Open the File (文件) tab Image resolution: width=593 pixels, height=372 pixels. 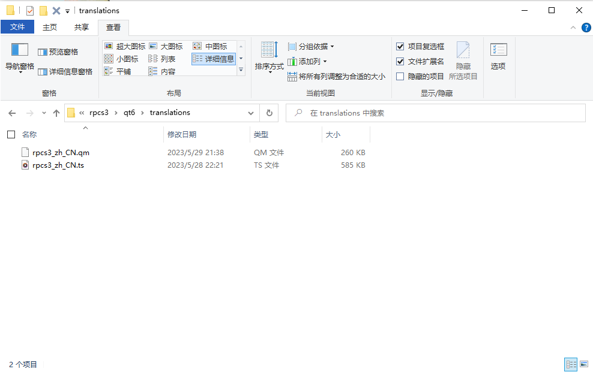(17, 27)
